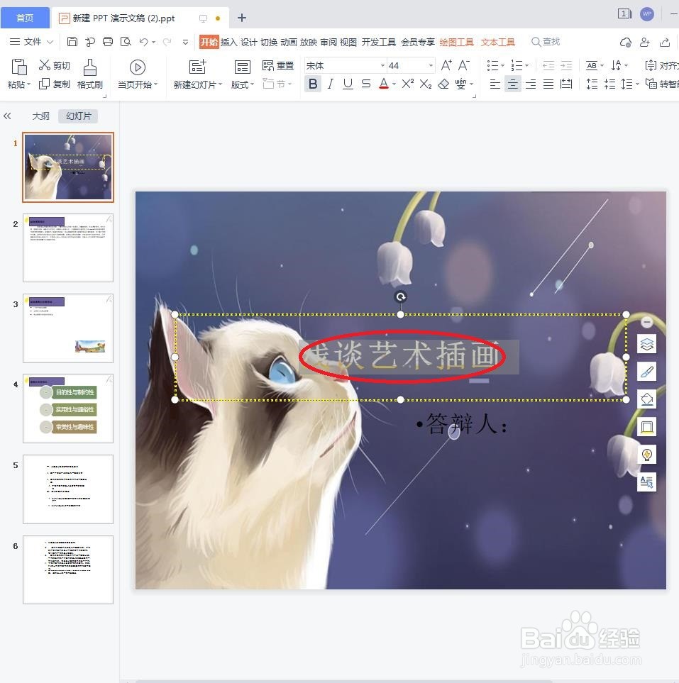
Task: Toggle center text alignment
Action: tap(512, 84)
